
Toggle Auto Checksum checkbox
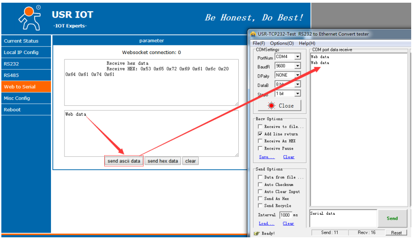click(260, 185)
